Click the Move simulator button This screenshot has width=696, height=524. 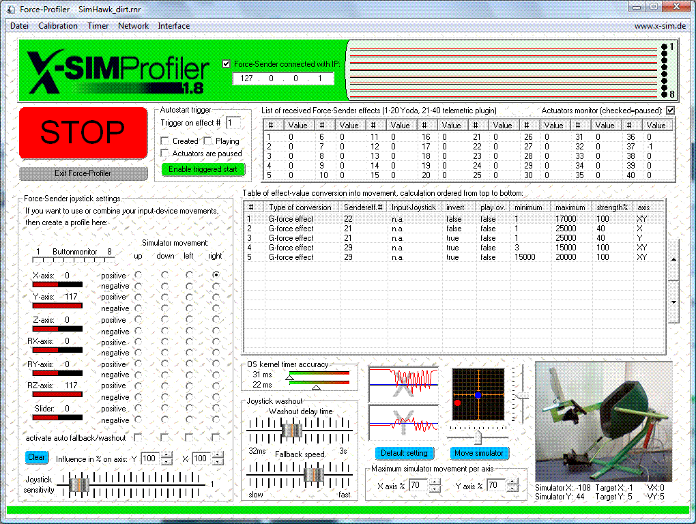coord(479,453)
